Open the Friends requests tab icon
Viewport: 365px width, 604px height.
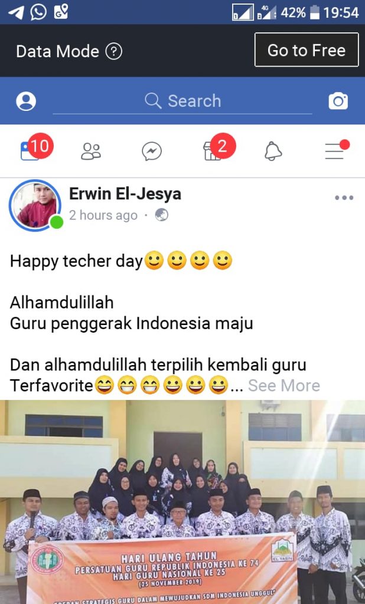[x=91, y=151]
